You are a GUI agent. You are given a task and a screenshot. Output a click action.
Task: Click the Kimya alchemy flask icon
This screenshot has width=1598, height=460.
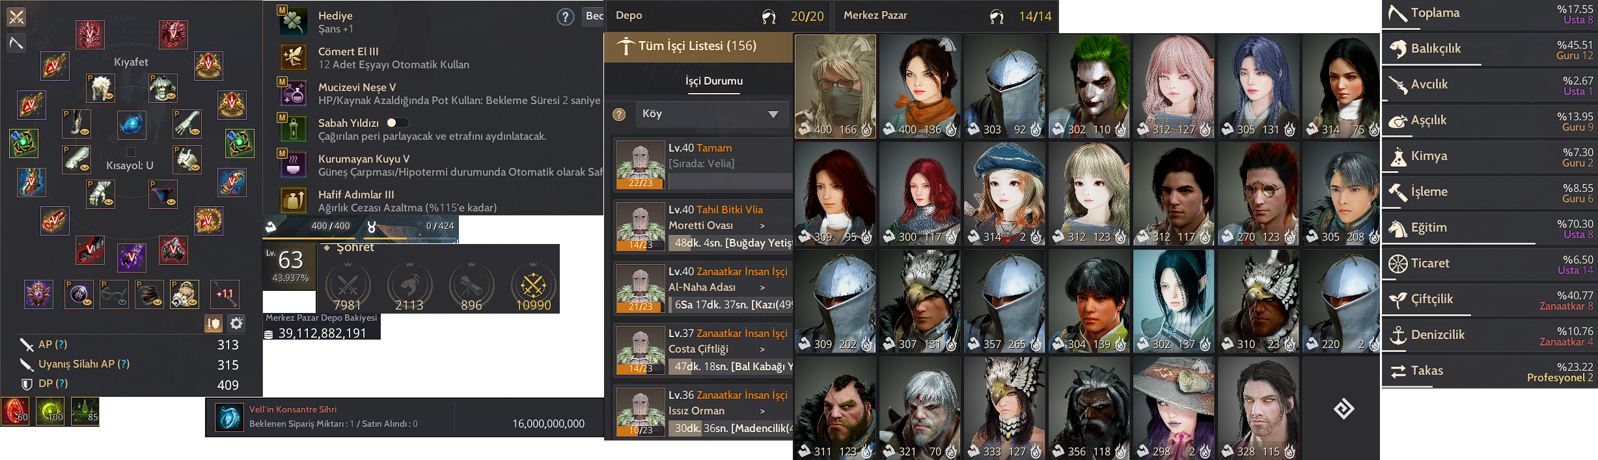[1397, 157]
